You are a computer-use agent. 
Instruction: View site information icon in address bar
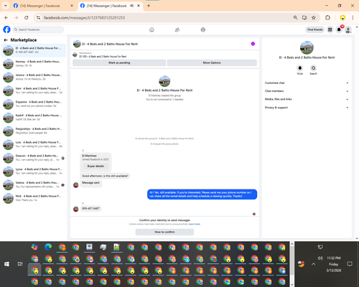tap(38, 18)
